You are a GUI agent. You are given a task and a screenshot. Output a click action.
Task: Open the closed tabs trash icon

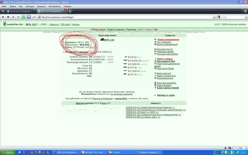coord(245,11)
